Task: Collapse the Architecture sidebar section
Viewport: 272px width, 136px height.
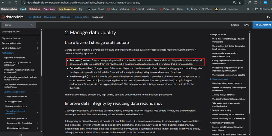Action: click(x=38, y=53)
